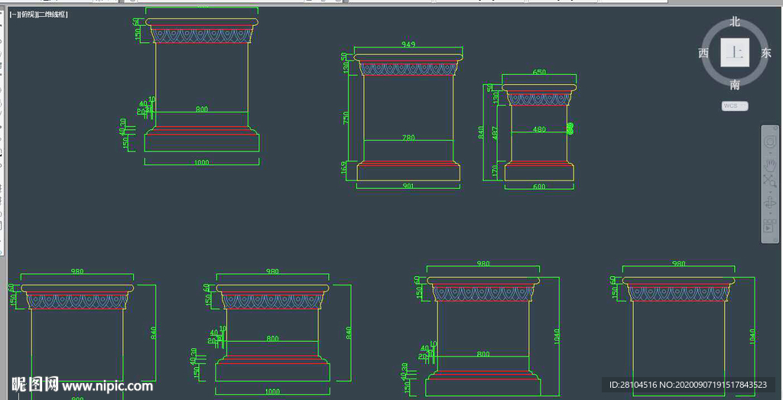
Task: Select the 750 vertical dimension text
Action: 346,119
